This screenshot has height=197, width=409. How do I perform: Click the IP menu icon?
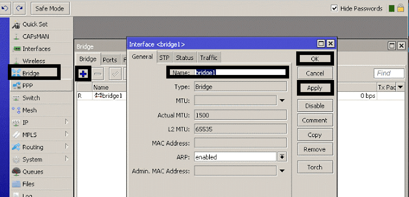tap(16, 123)
